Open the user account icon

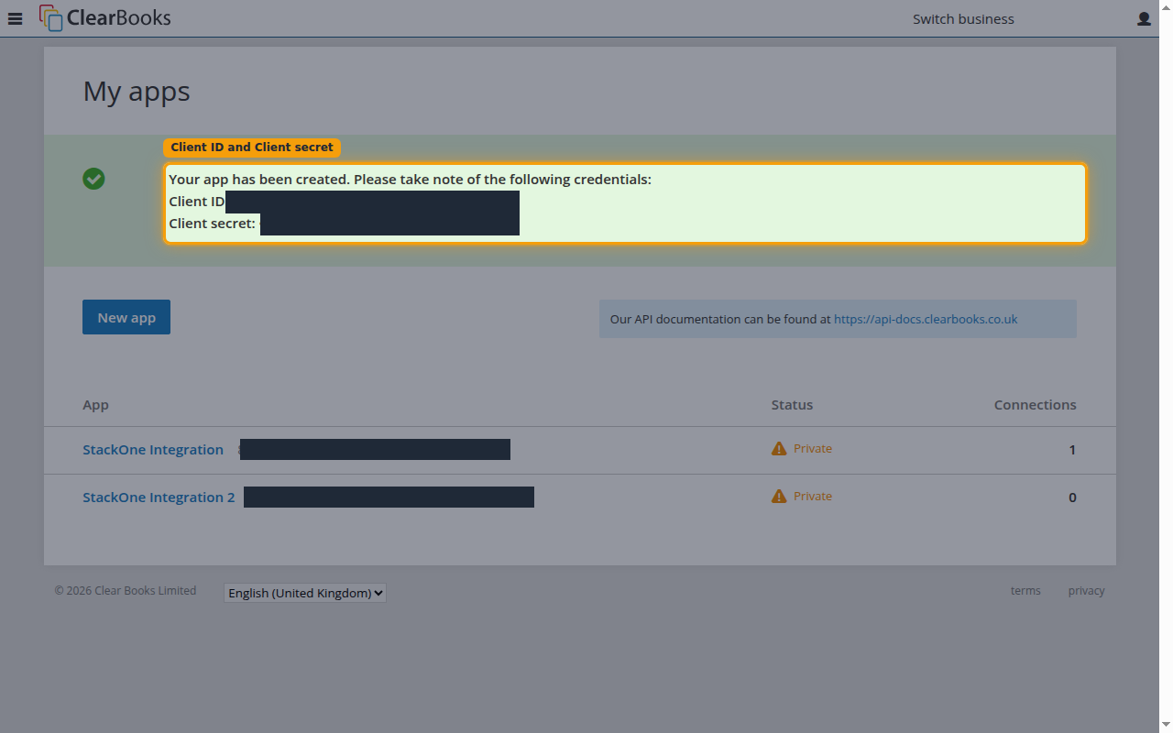[x=1144, y=18]
